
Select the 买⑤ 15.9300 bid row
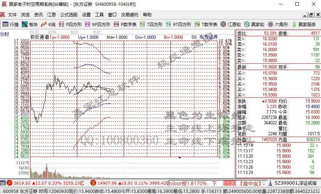tap(279, 95)
